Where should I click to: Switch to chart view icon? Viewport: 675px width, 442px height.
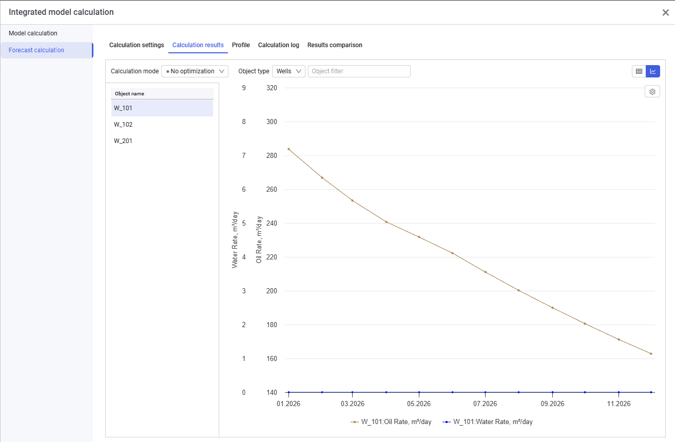tap(653, 71)
